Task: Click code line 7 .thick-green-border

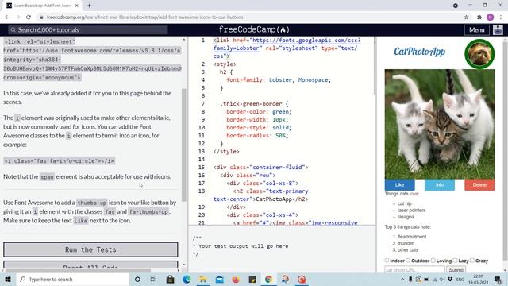Action: tap(254, 104)
